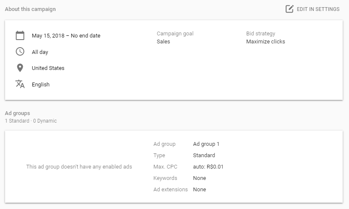Click the no enabled ads message
Viewport: 349px width, 209px height.
pos(79,167)
